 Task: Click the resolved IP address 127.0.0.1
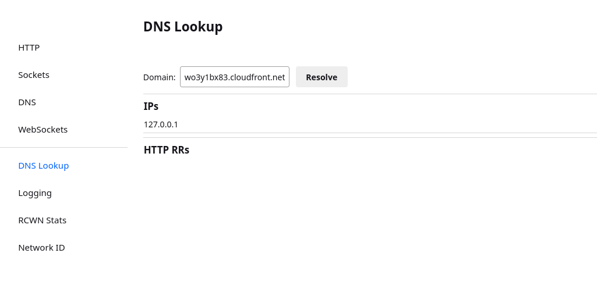tap(161, 124)
